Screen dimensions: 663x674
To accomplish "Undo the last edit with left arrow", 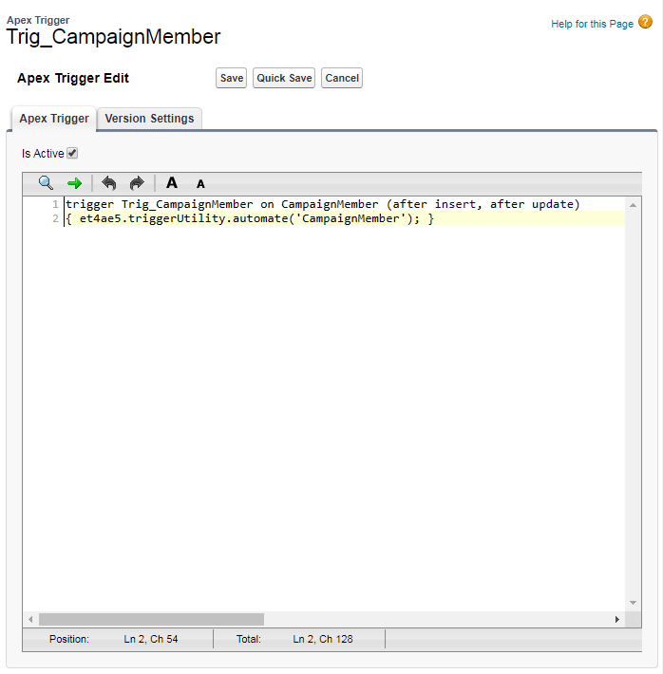I will pyautogui.click(x=109, y=183).
